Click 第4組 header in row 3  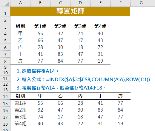tap(100, 27)
